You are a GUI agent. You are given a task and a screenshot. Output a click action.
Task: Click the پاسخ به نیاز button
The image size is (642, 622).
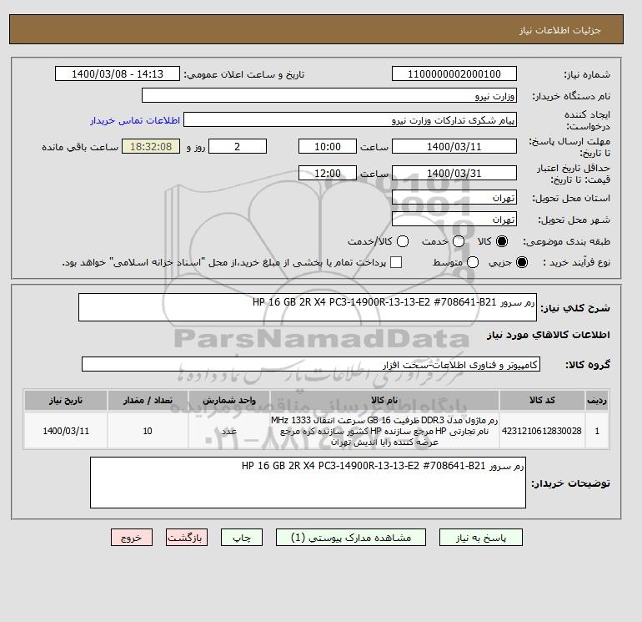coord(481,537)
